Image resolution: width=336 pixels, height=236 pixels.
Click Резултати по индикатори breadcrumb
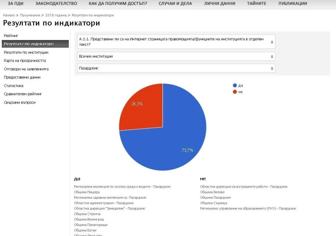click(93, 15)
